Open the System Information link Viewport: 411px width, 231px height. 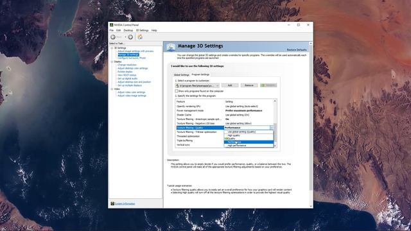125,203
